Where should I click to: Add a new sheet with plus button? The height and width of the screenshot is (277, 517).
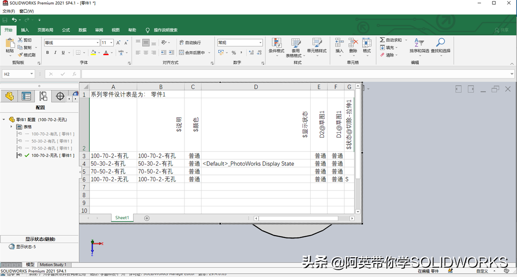coord(146,218)
